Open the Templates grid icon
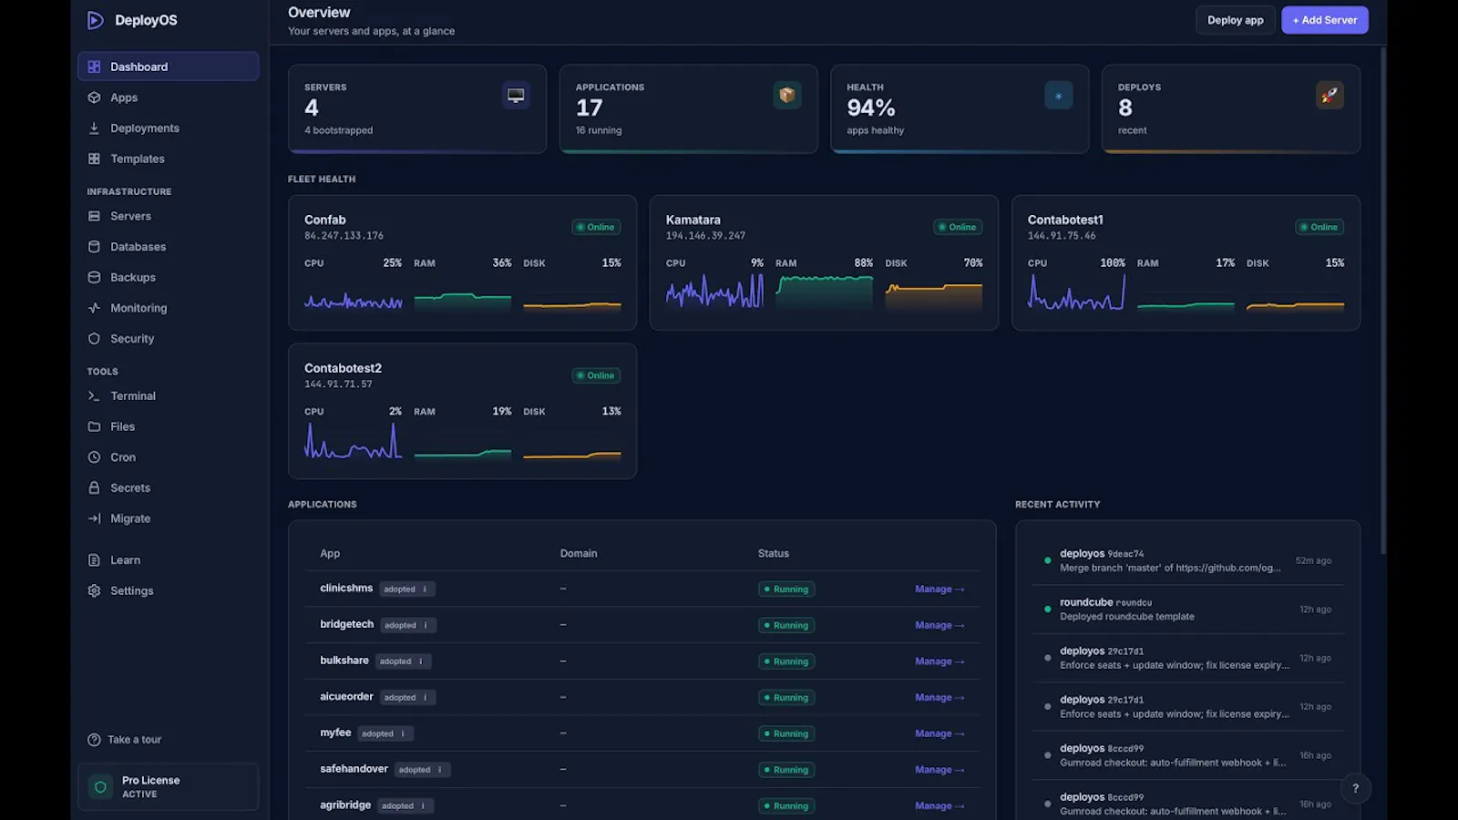1458x820 pixels. click(94, 159)
